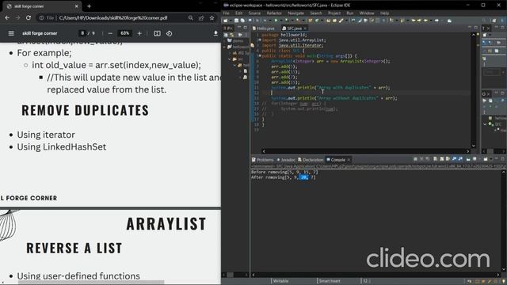Screen dimensions: 507x285
Task: Collapse SFC class node in Outline panel
Action: tap(485, 124)
